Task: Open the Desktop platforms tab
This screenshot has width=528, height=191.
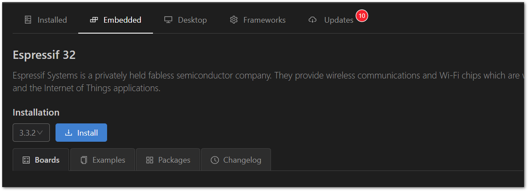Action: coord(185,20)
